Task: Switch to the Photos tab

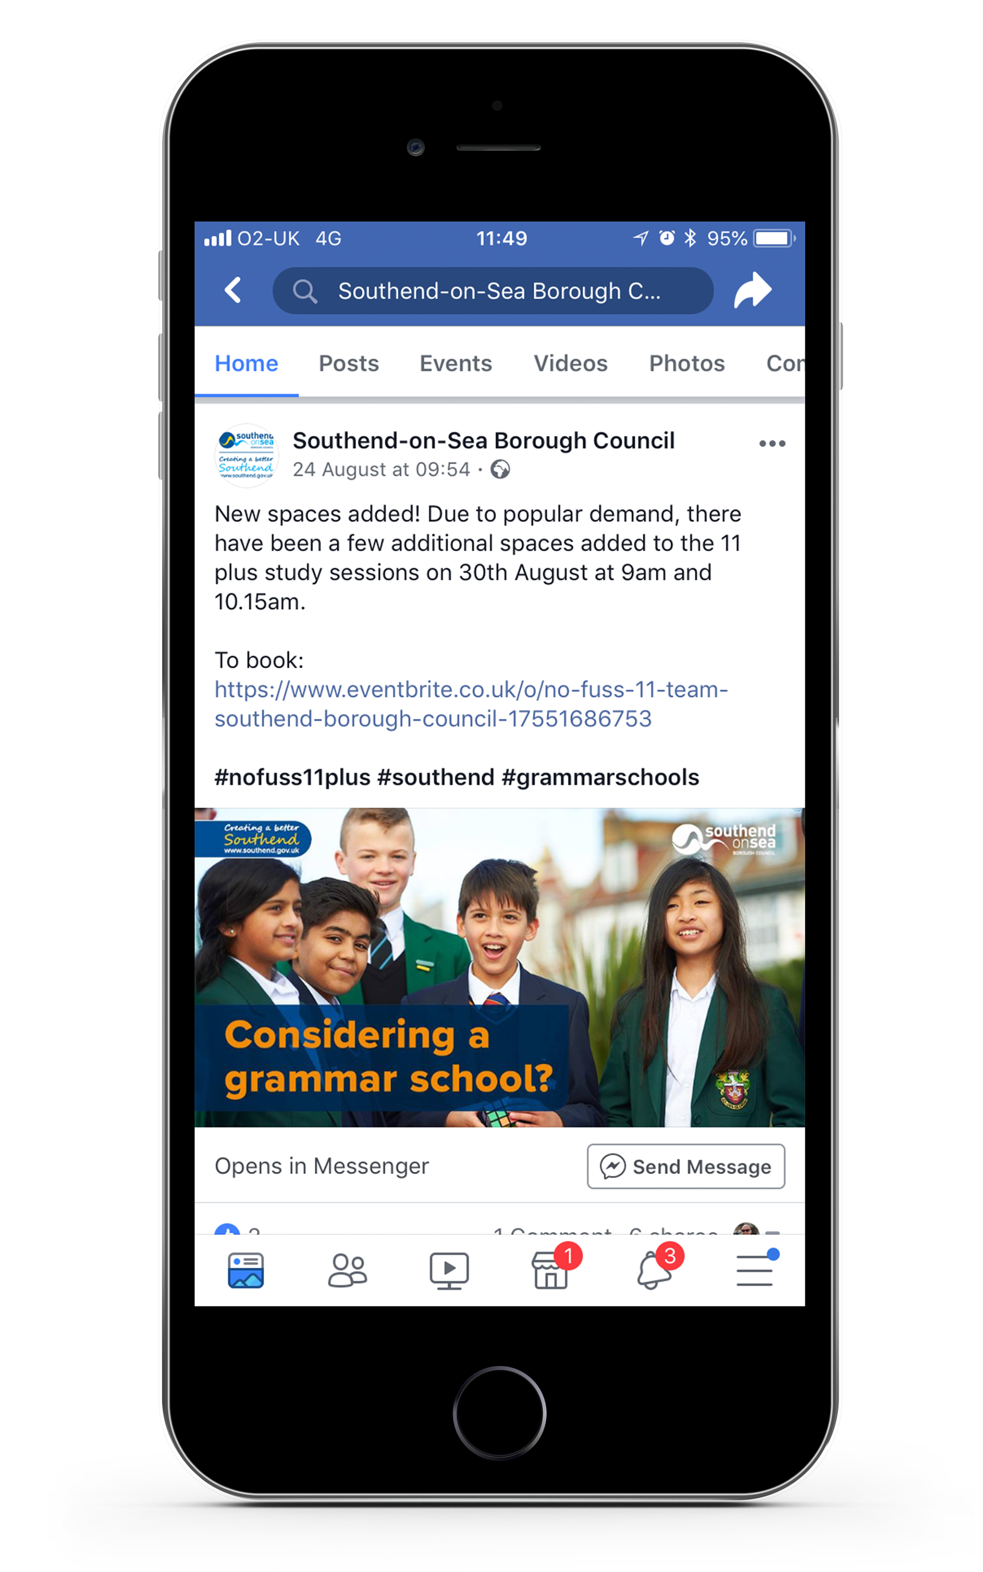Action: (687, 363)
